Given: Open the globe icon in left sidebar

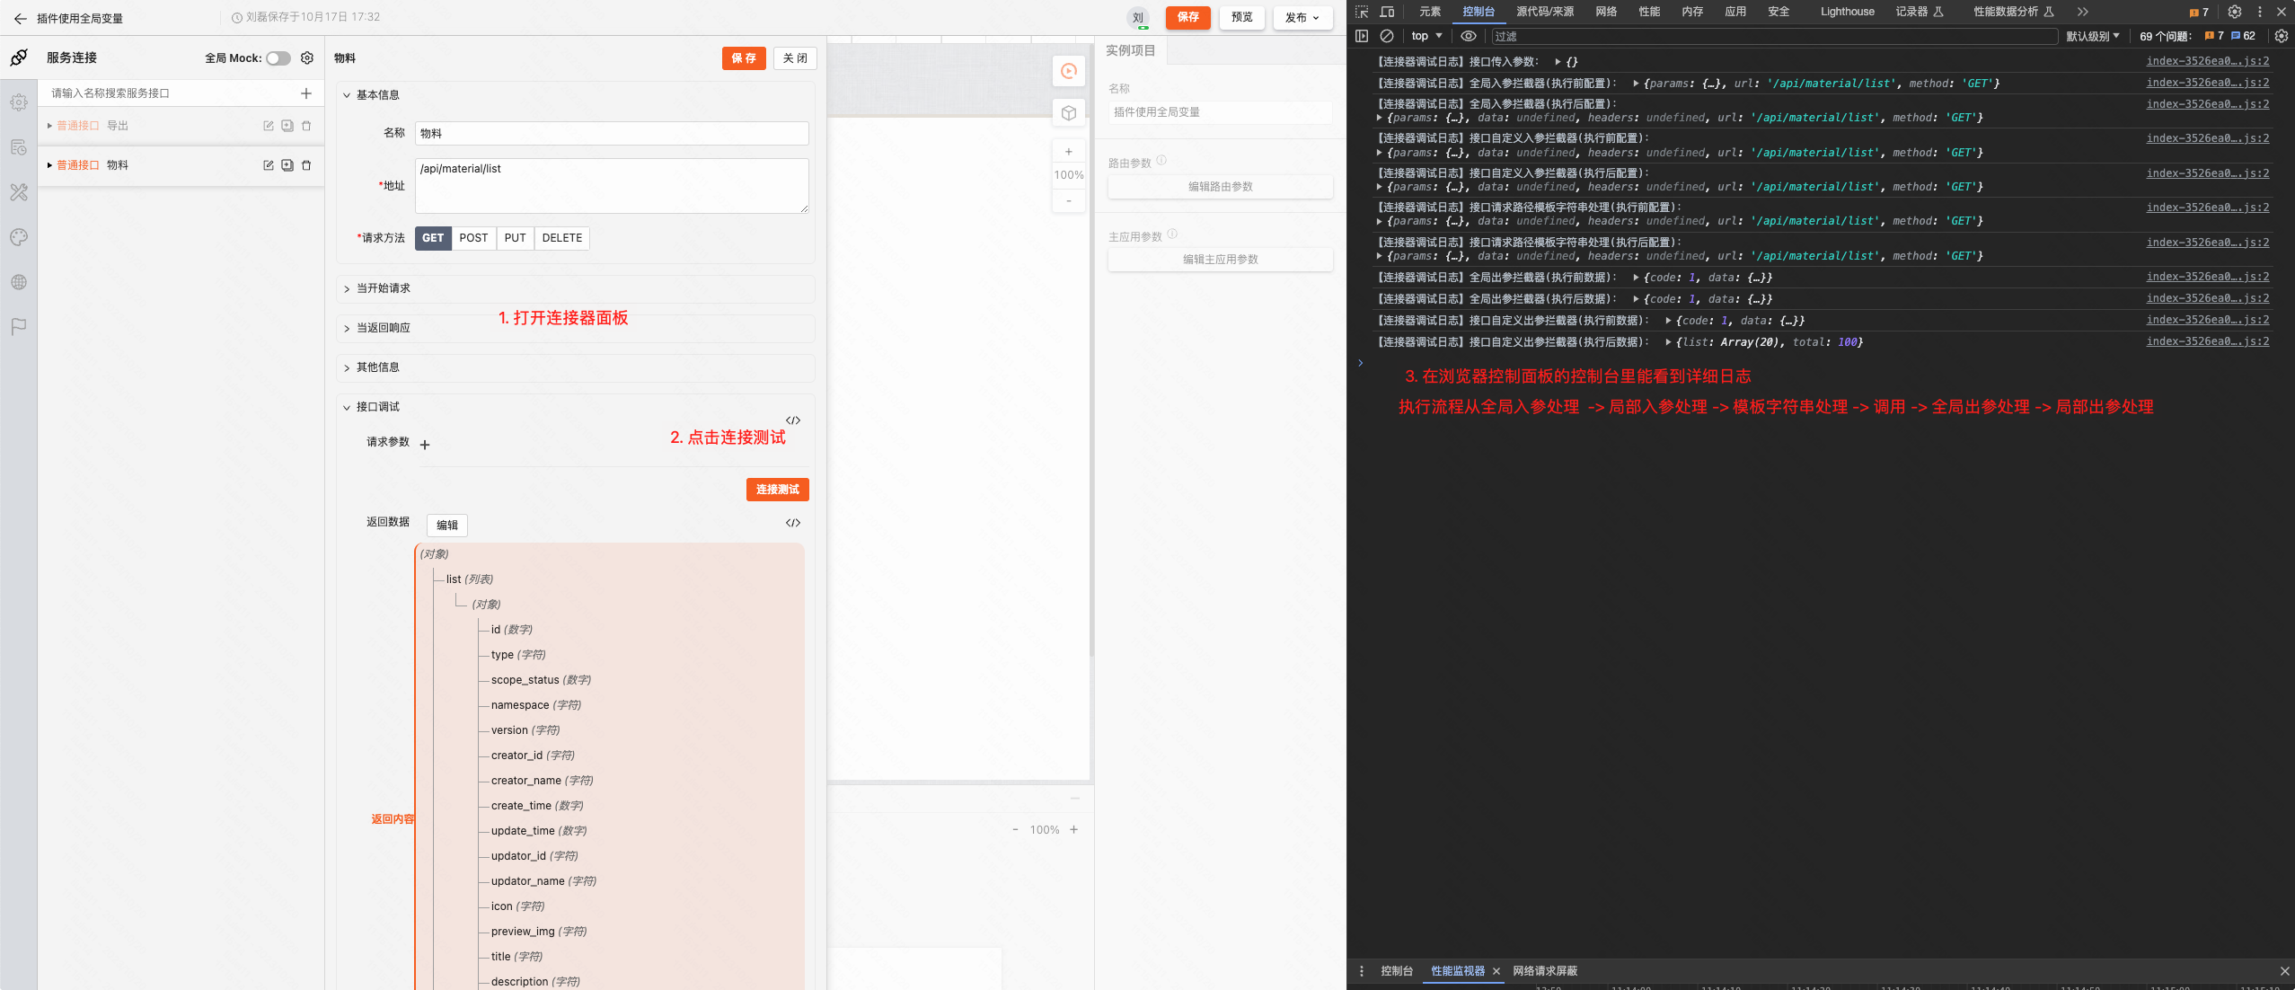Looking at the screenshot, I should tap(19, 282).
